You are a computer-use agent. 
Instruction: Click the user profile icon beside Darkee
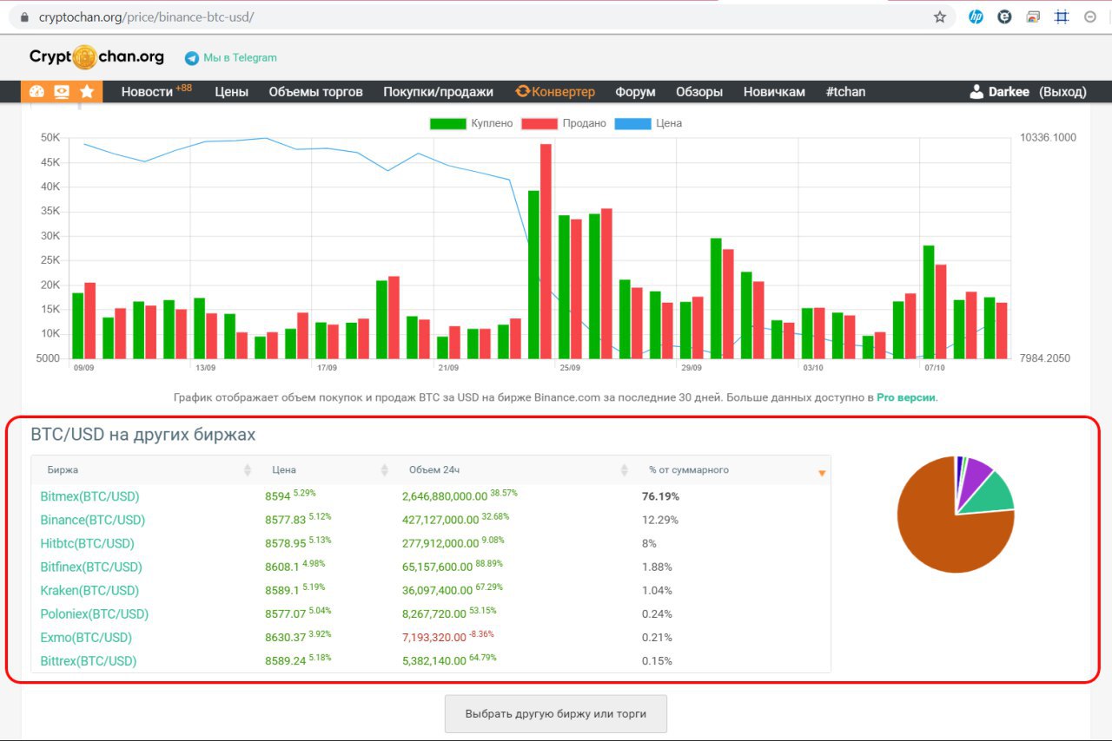(976, 91)
